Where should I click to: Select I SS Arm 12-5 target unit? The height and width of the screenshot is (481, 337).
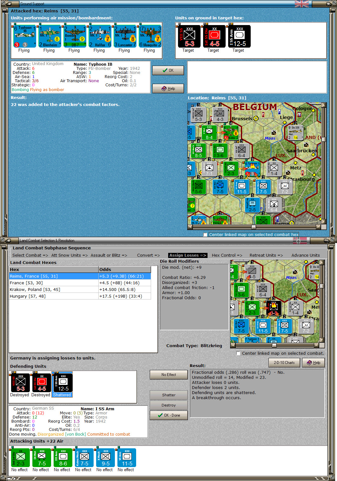tap(239, 36)
